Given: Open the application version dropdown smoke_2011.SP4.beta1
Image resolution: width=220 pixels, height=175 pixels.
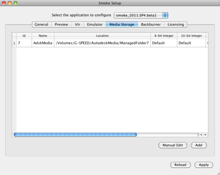Looking at the screenshot, I should pyautogui.click(x=141, y=15).
